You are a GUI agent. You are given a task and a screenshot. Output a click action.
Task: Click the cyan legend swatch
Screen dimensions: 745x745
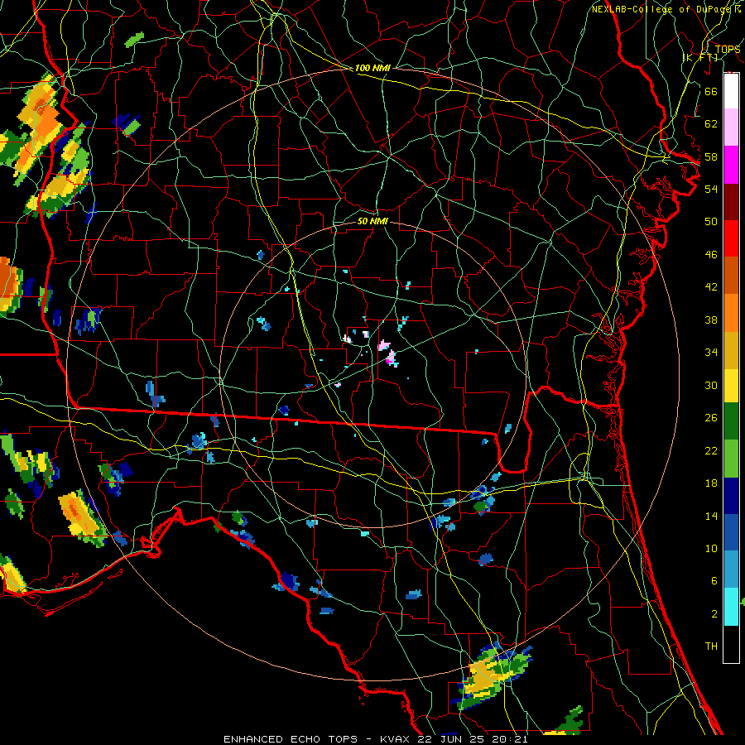pos(731,607)
